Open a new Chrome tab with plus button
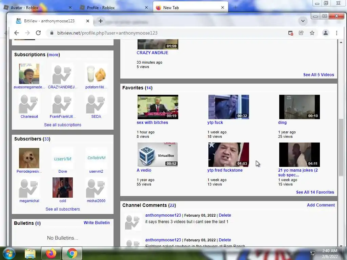This screenshot has width=347, height=260. [x=100, y=21]
